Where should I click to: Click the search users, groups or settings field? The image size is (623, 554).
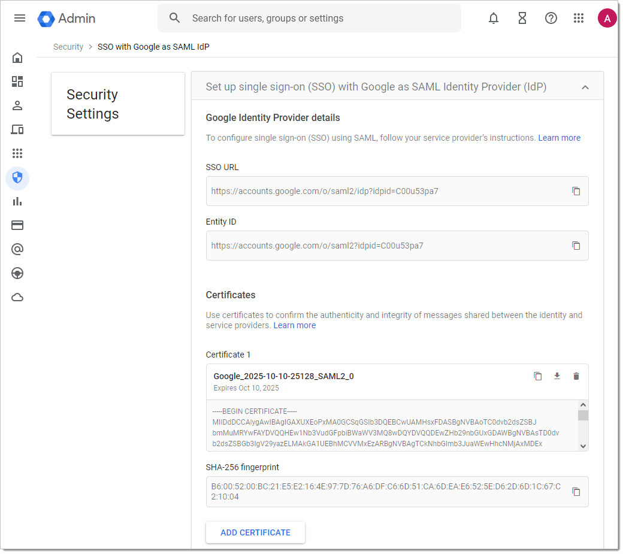309,19
